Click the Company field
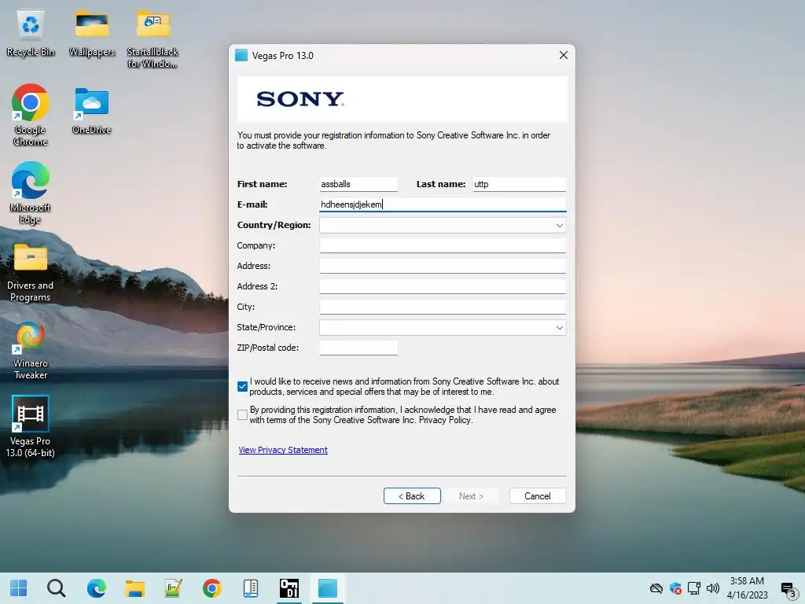The image size is (805, 604). pyautogui.click(x=443, y=245)
